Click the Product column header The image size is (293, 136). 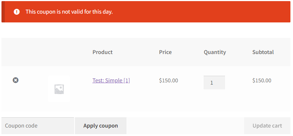[103, 52]
